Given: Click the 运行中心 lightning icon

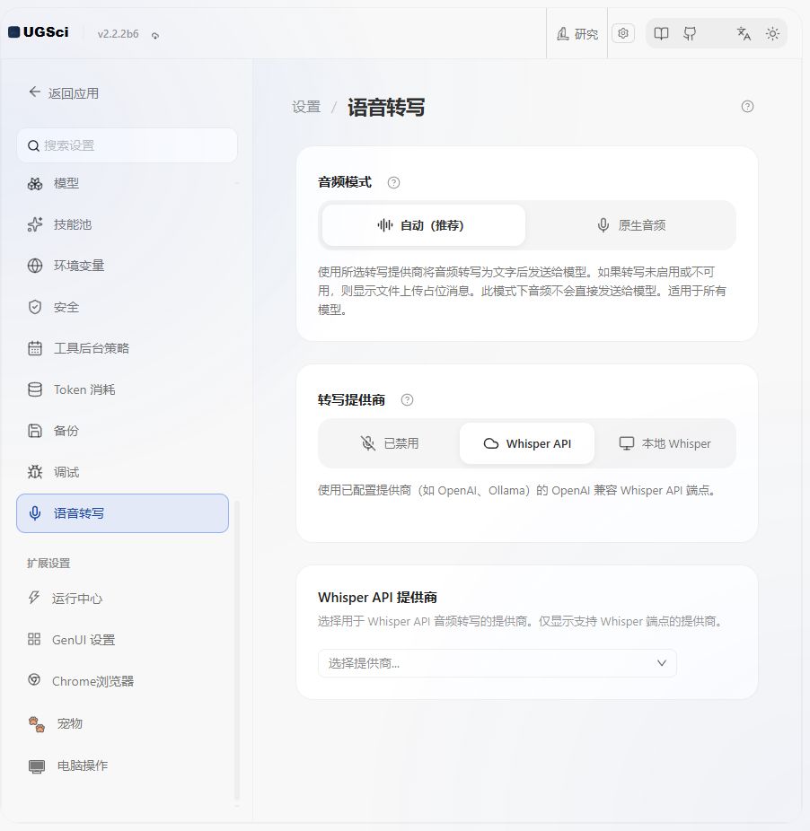Looking at the screenshot, I should point(34,598).
